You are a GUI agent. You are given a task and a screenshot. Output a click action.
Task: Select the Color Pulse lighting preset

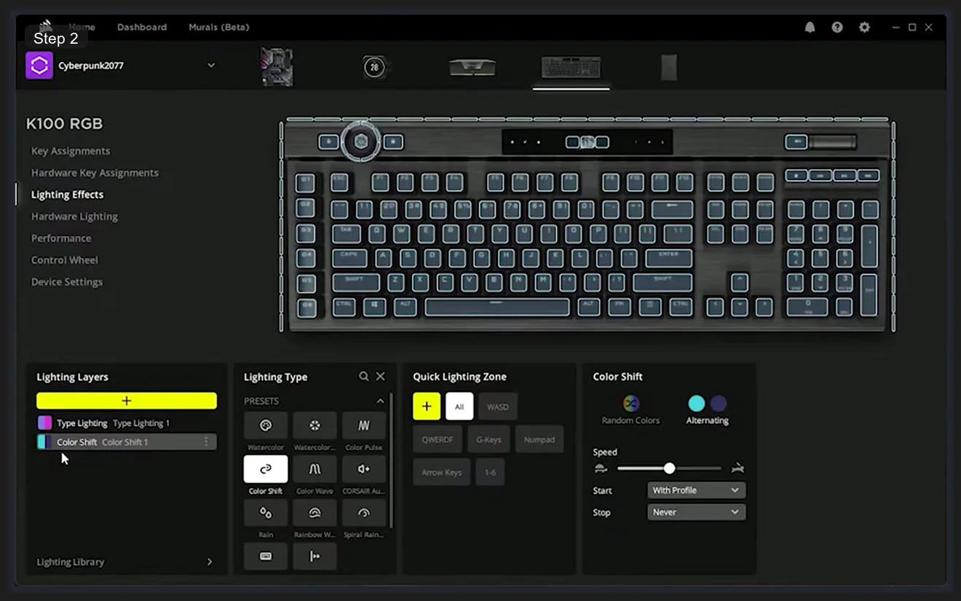pyautogui.click(x=364, y=425)
